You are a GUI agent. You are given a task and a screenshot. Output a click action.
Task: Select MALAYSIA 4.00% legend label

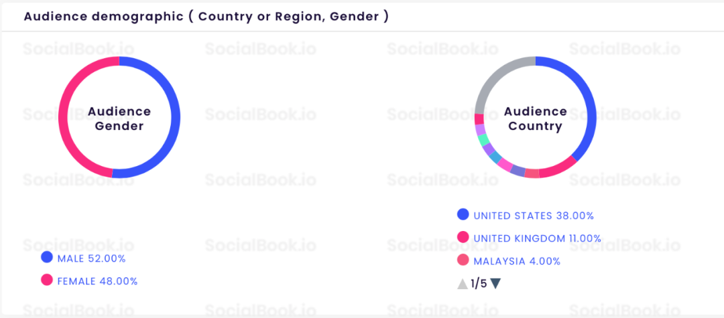point(517,261)
